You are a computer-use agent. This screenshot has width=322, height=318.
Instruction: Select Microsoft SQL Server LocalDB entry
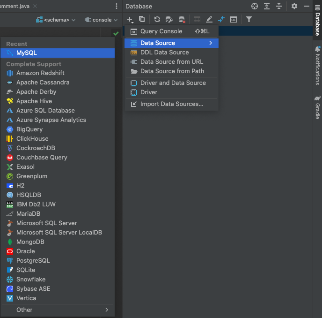(58, 232)
